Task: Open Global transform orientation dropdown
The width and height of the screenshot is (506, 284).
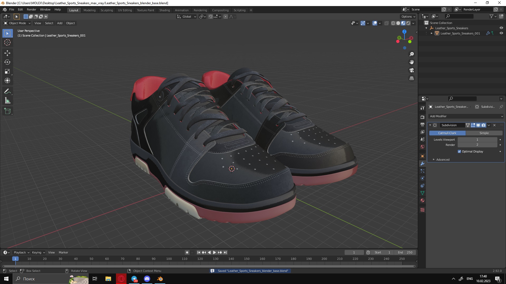Action: point(186,17)
